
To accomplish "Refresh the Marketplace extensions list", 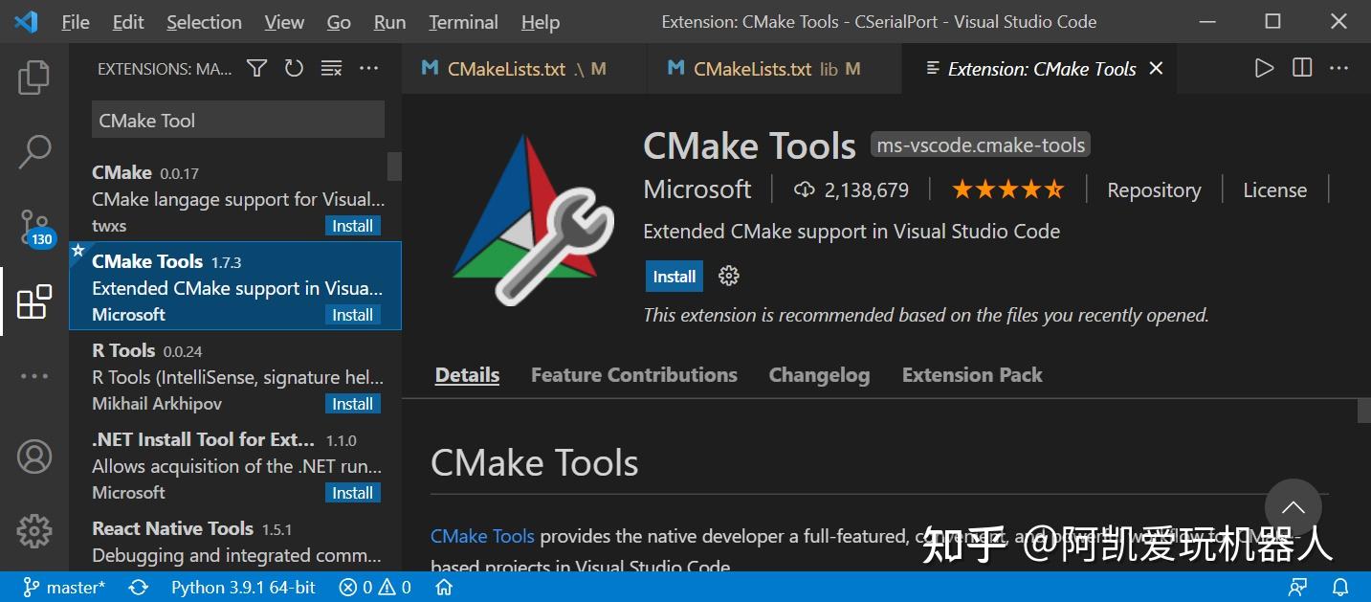I will pyautogui.click(x=294, y=68).
